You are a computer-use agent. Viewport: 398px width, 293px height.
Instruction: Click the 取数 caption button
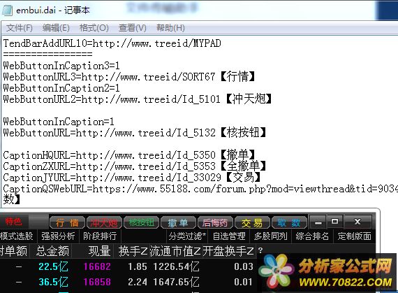(289, 222)
